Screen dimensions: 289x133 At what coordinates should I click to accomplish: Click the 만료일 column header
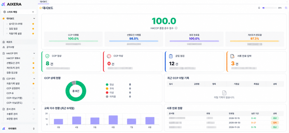[x=231, y=113]
